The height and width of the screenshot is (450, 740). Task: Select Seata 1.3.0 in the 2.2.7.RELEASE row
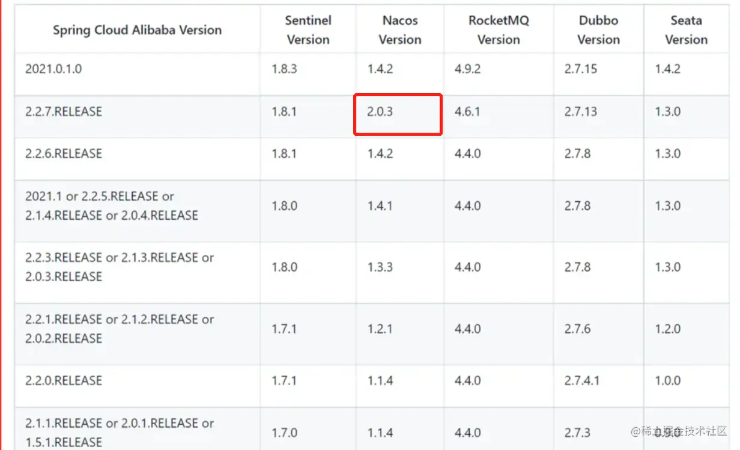[686, 117]
